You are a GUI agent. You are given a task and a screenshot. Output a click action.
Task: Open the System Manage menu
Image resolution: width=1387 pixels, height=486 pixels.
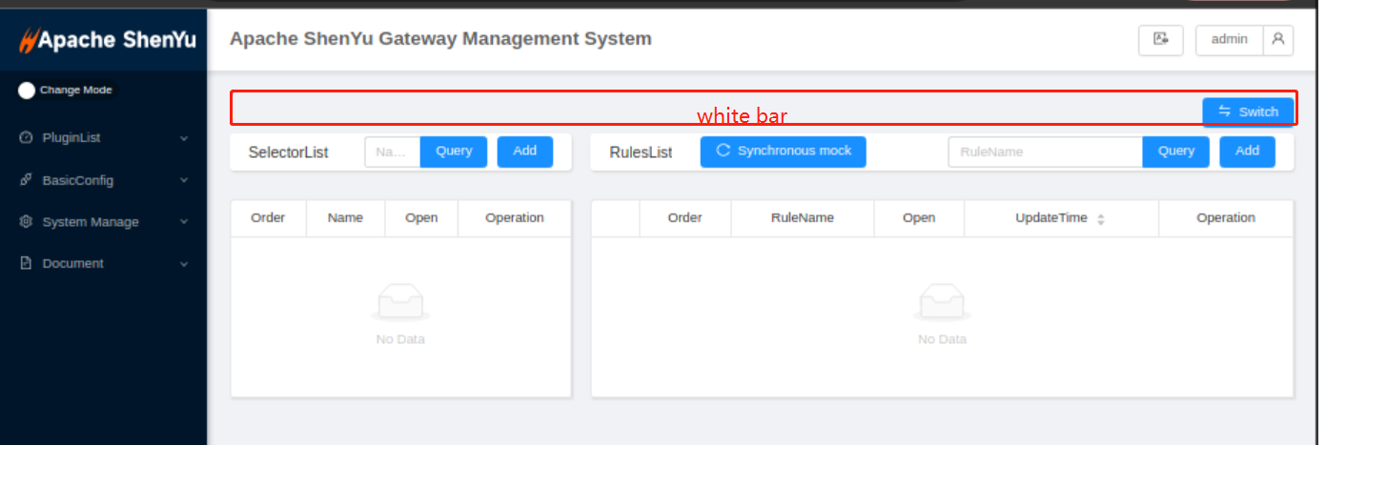(x=103, y=222)
